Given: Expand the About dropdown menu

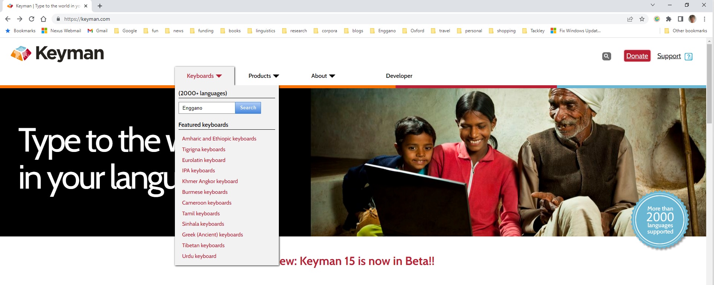Looking at the screenshot, I should [x=323, y=76].
